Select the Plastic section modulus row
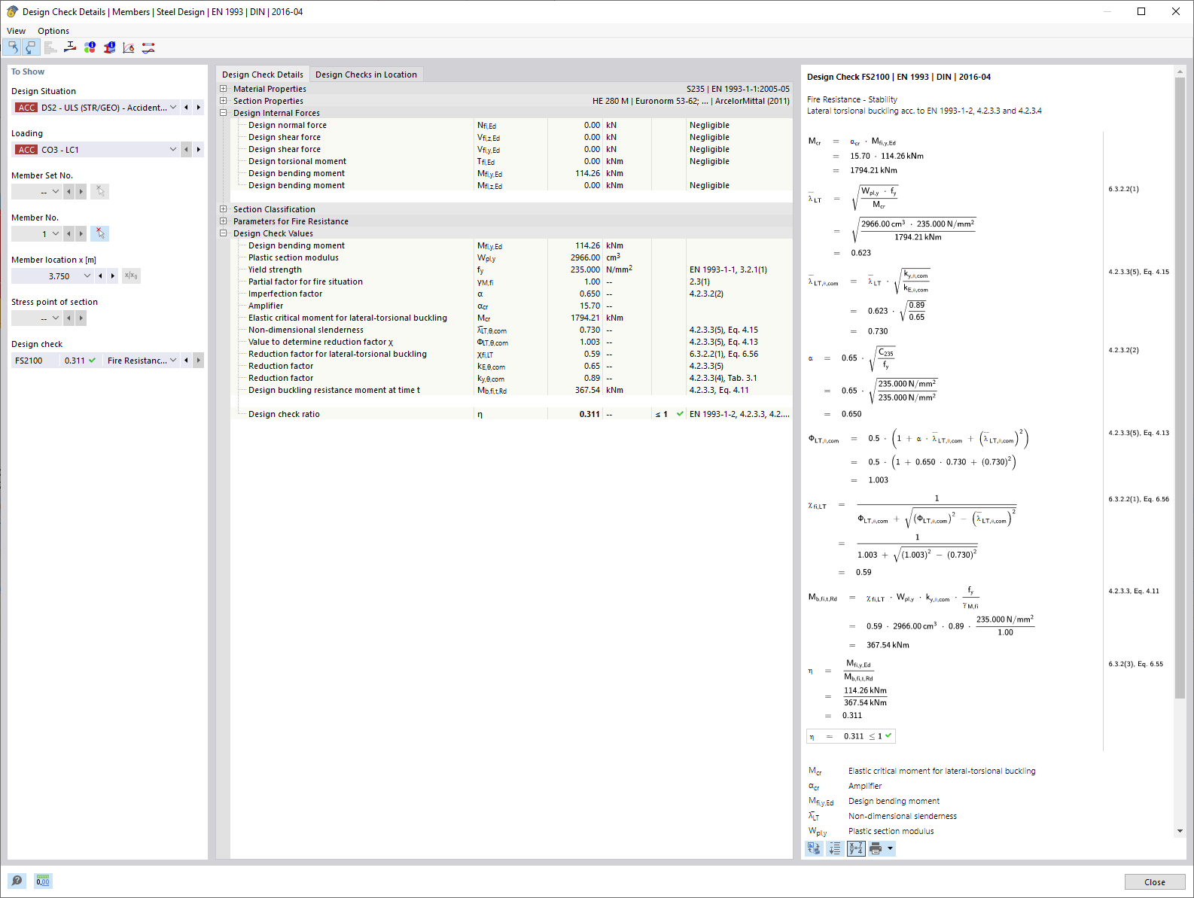The width and height of the screenshot is (1194, 898). (511, 257)
